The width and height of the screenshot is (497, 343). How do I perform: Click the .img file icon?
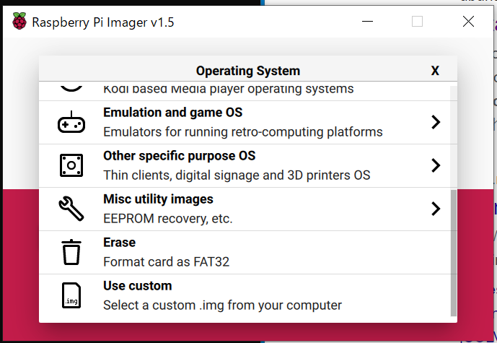click(x=71, y=295)
